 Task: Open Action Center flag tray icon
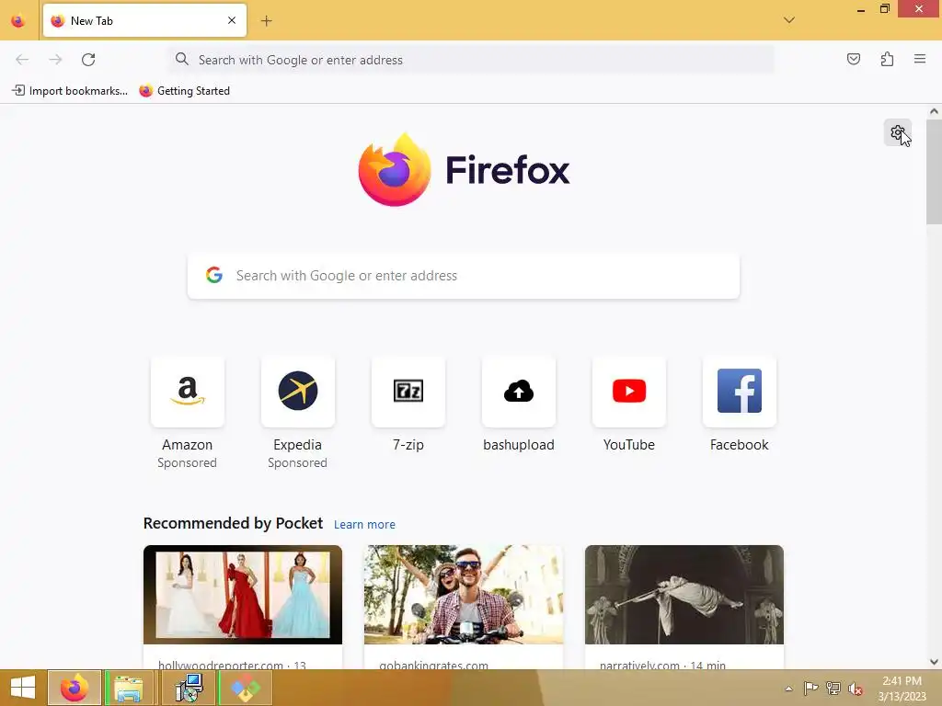(x=810, y=688)
